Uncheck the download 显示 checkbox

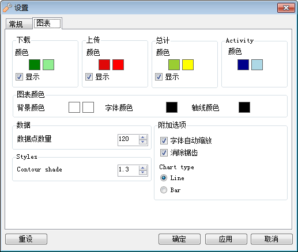coord(19,77)
